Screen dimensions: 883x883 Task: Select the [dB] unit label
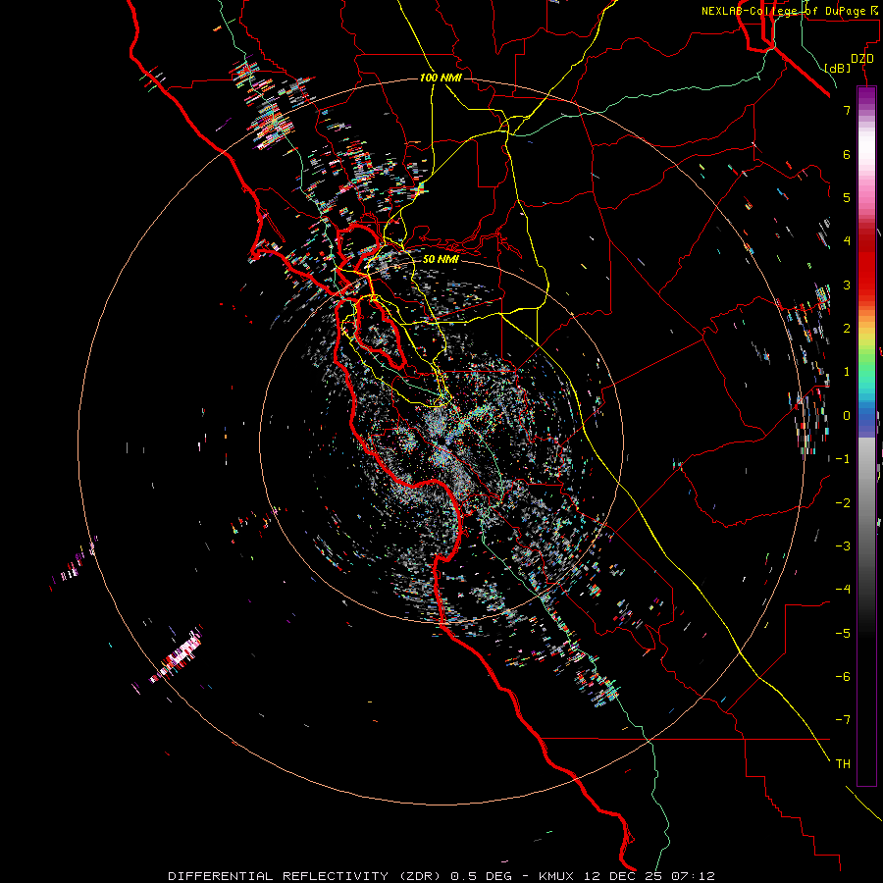837,68
